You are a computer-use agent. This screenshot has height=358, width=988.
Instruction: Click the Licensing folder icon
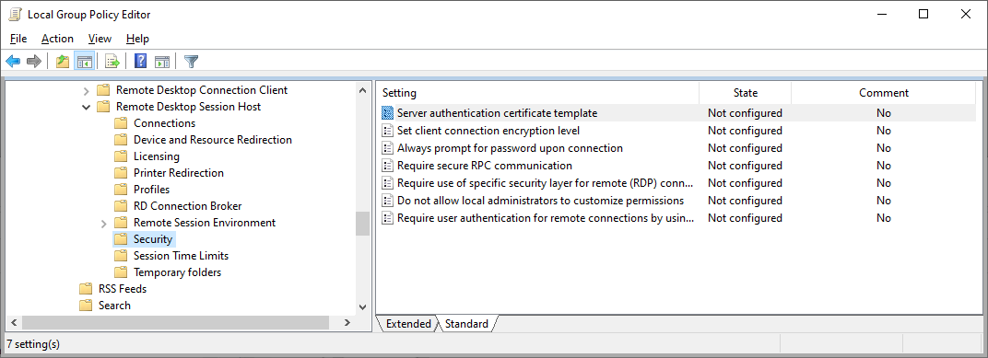coord(121,156)
